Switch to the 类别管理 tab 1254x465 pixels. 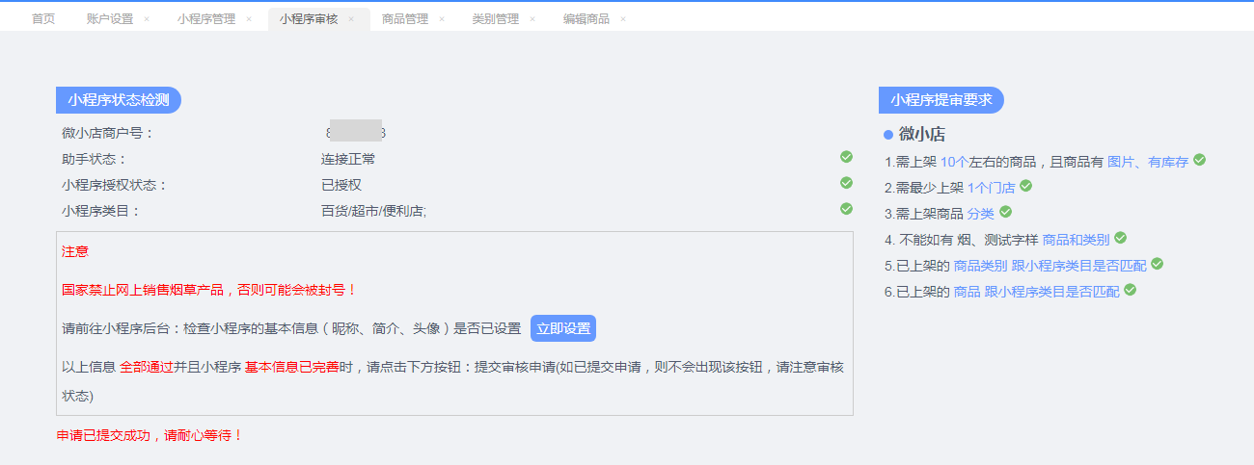(496, 19)
